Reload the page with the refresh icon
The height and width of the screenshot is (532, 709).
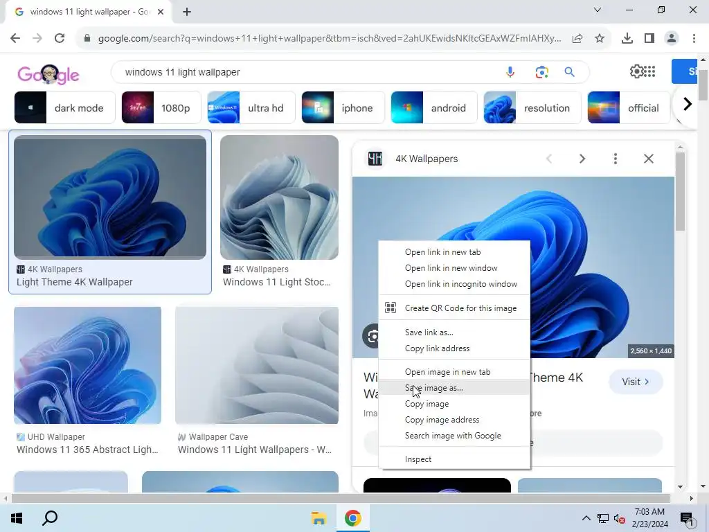[x=60, y=38]
